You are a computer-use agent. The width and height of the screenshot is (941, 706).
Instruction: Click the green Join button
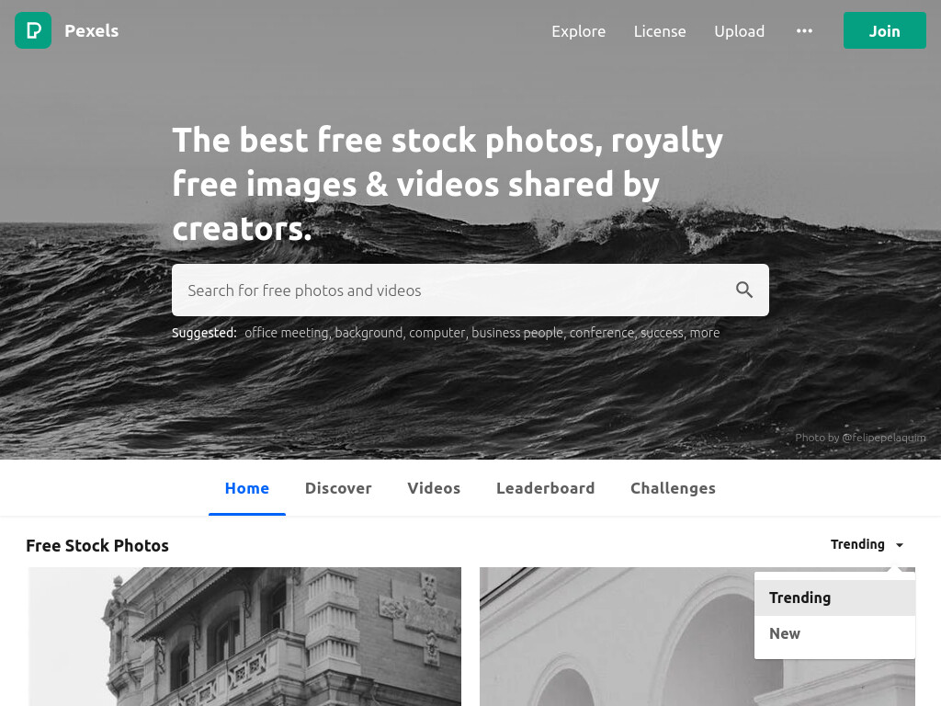tap(885, 30)
